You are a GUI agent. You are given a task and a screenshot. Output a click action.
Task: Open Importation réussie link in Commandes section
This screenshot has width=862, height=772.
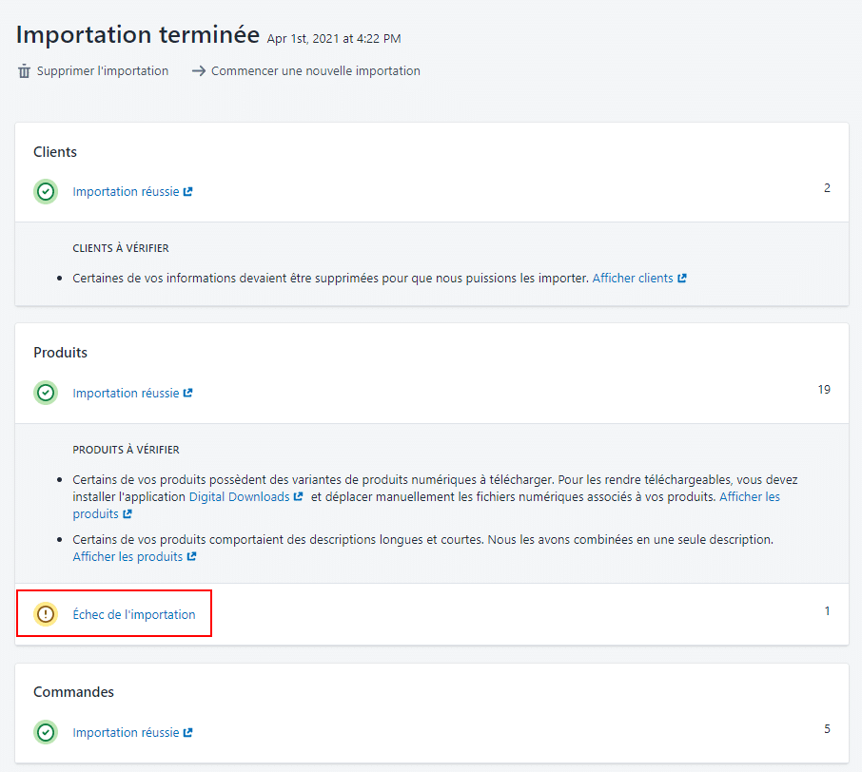coord(126,733)
